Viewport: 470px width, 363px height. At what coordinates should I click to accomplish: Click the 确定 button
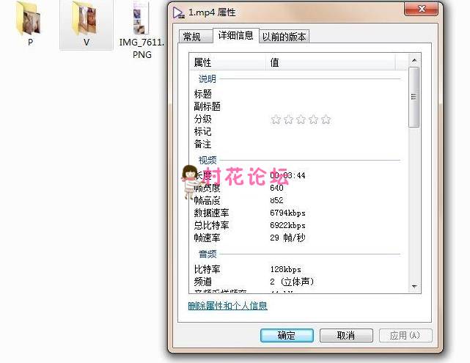click(287, 335)
